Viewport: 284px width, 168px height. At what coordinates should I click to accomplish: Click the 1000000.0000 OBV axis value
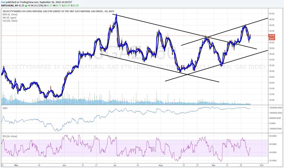tap(275, 113)
